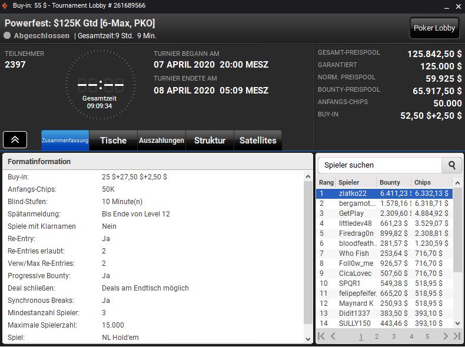Go to the next page of player rankings
The width and height of the screenshot is (465, 347).
coord(445,336)
